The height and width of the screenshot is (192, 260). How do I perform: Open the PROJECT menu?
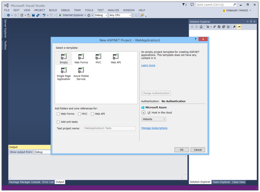(40, 10)
